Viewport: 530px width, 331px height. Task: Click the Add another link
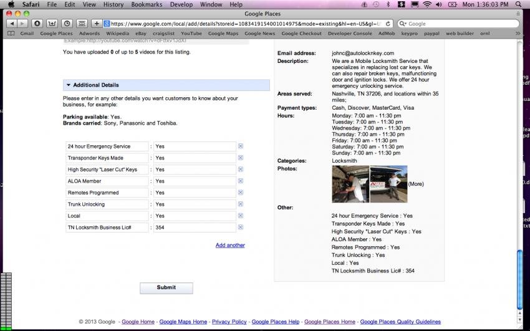230,245
